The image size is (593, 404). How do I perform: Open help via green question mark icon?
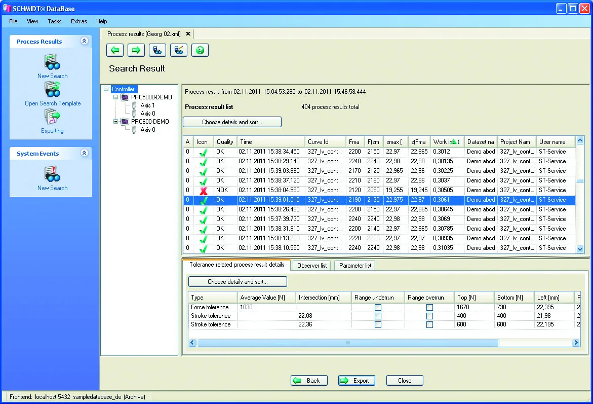(x=200, y=50)
